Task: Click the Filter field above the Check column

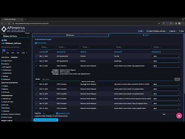Action: point(96,47)
